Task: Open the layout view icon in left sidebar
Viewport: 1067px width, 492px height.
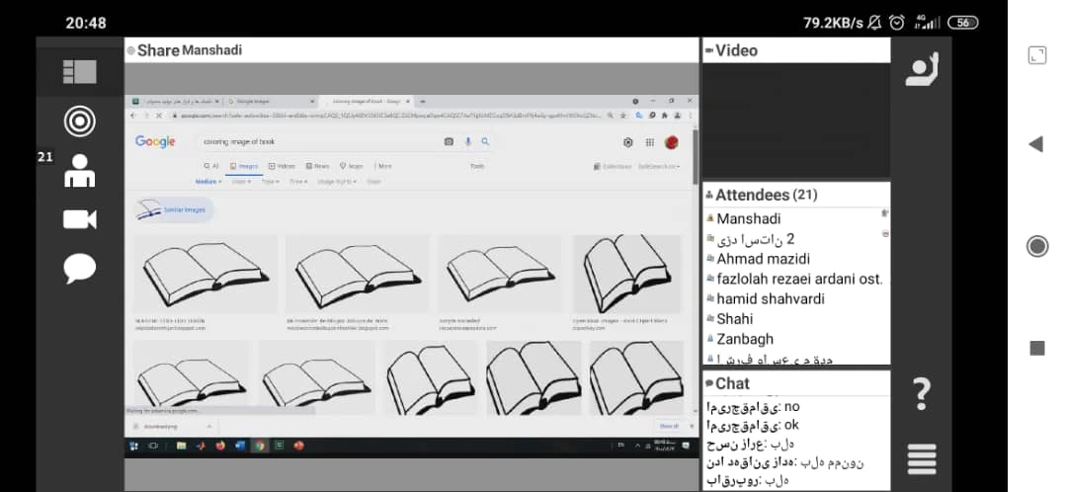Action: point(80,71)
